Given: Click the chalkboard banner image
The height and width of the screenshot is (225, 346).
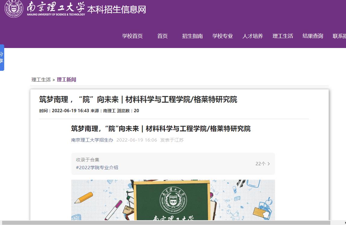Looking at the screenshot, I should tap(173, 200).
